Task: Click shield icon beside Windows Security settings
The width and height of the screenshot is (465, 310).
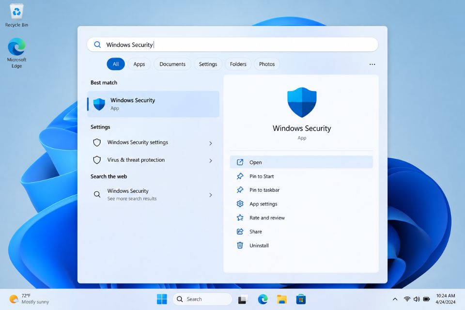Action: coord(97,143)
